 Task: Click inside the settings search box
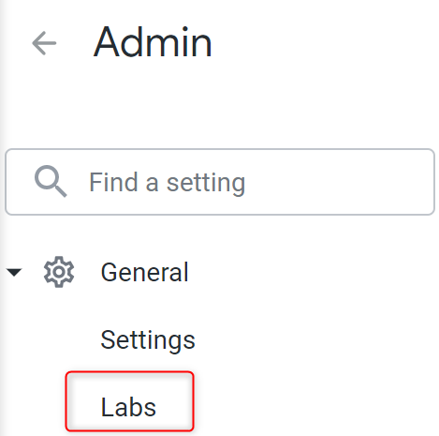point(220,182)
